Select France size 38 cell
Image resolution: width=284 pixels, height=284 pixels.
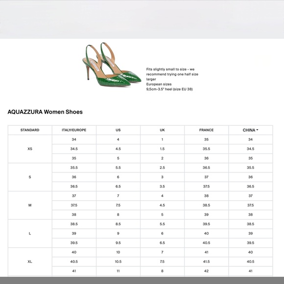(206, 196)
